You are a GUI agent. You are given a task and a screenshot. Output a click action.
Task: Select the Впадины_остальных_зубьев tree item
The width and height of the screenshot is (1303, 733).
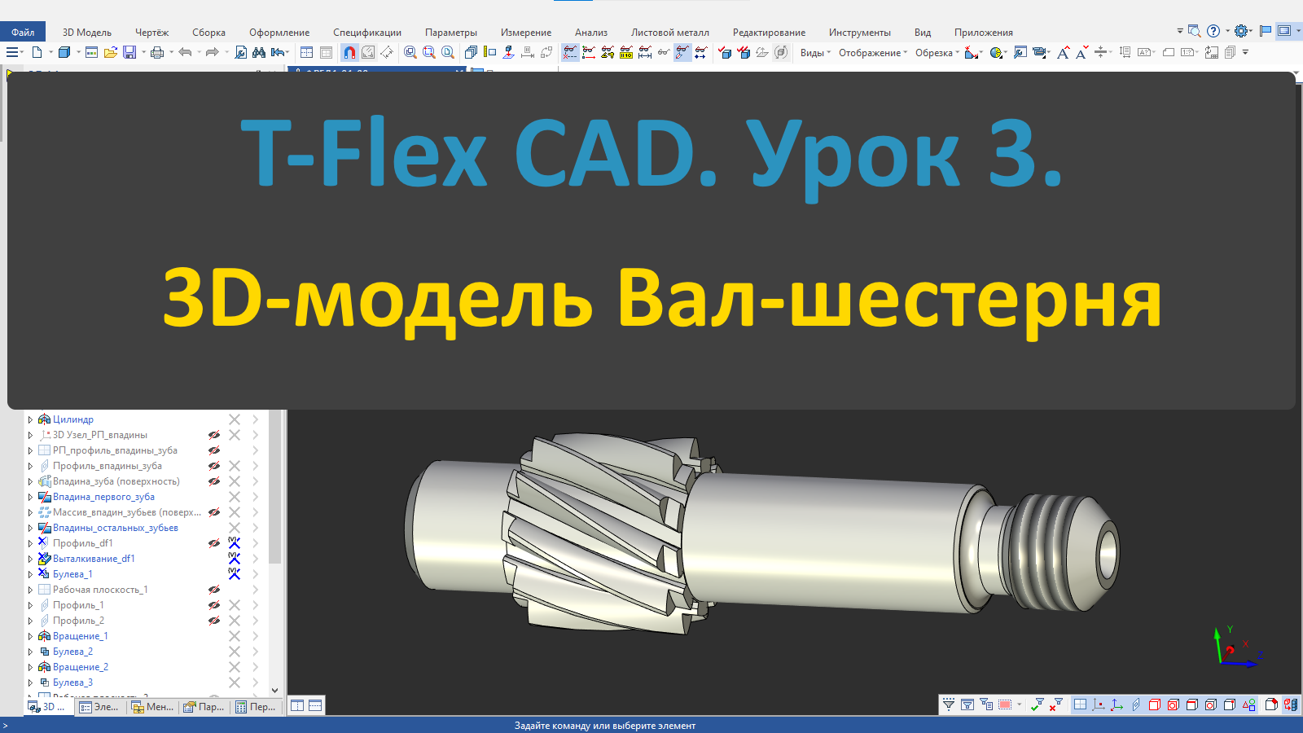115,528
